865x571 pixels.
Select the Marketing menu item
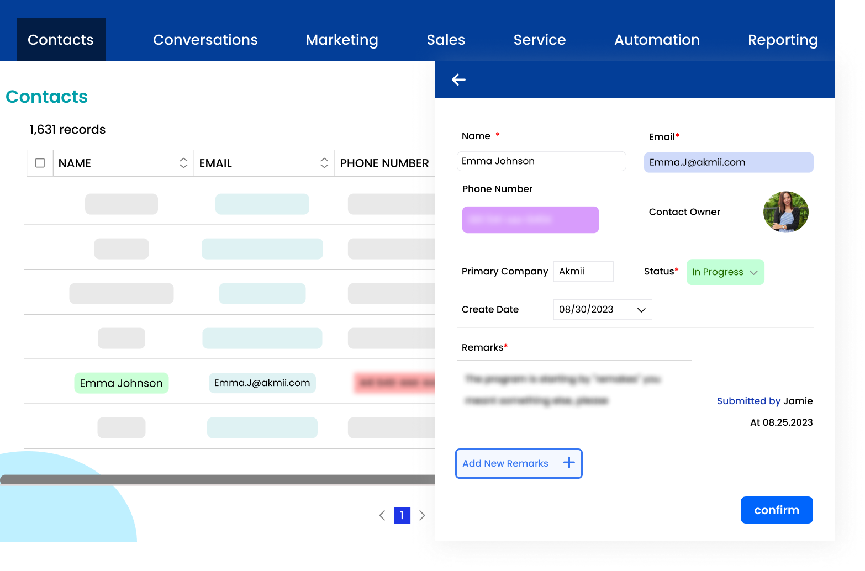coord(341,40)
